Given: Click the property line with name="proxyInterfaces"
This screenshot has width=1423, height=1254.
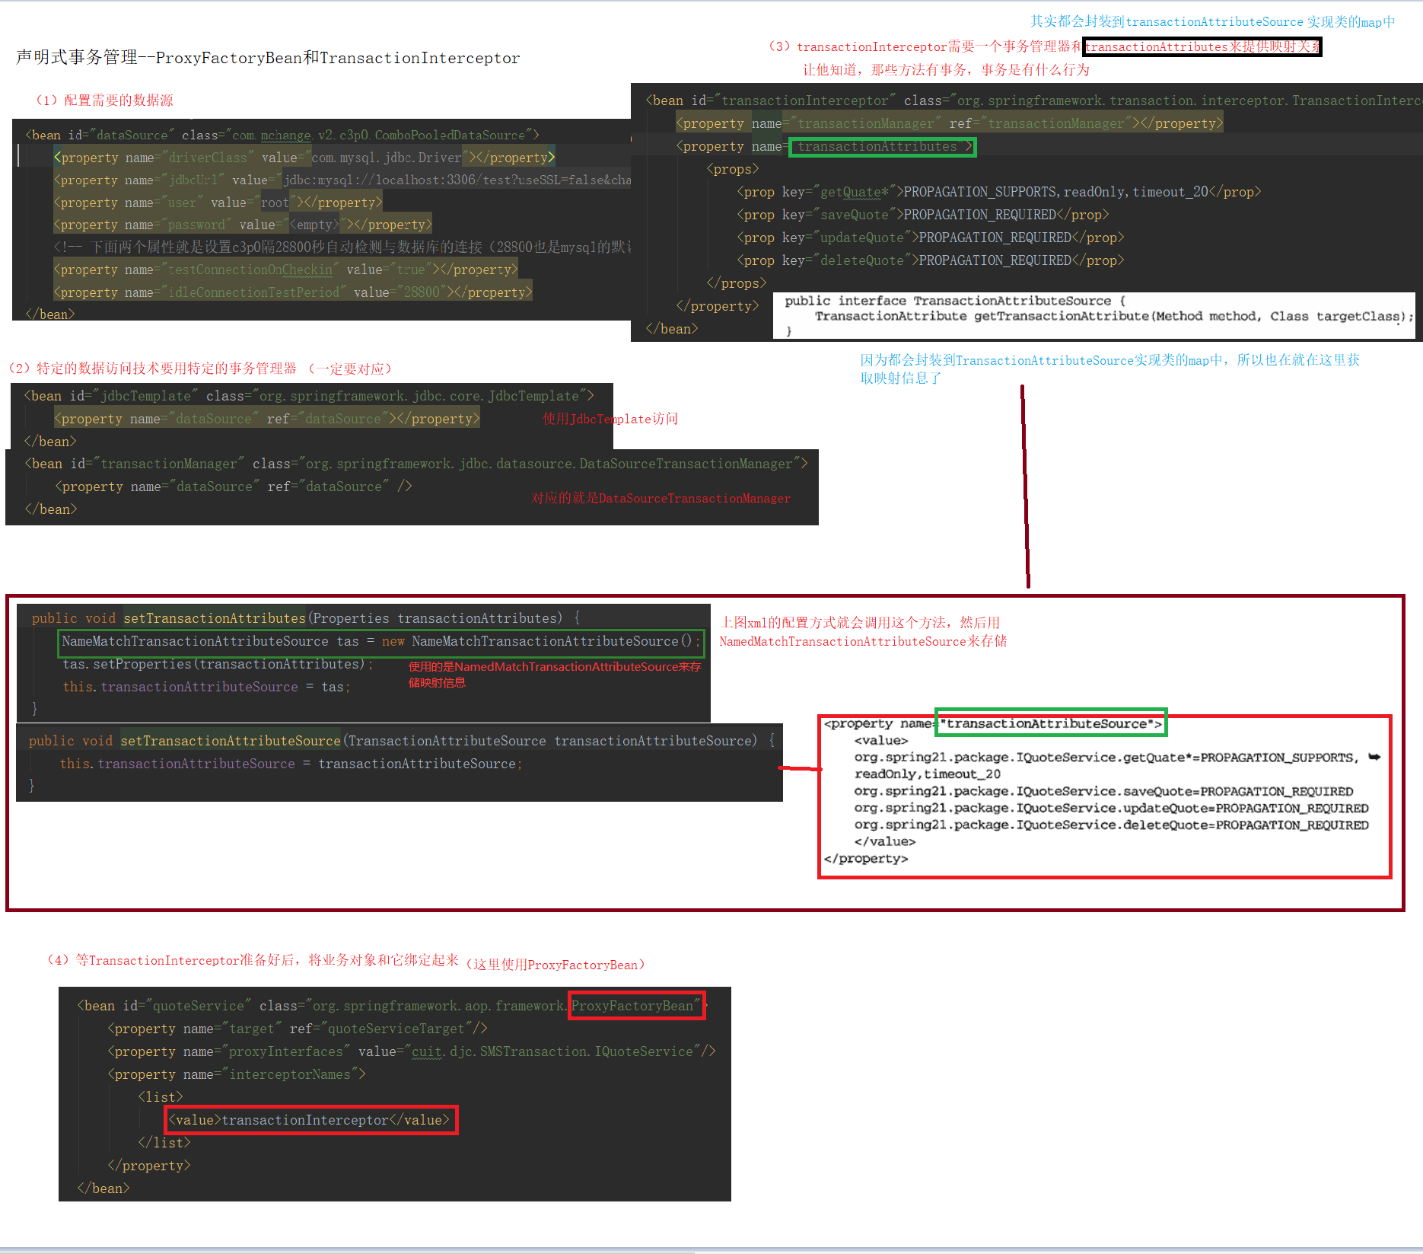Looking at the screenshot, I should [x=412, y=1051].
